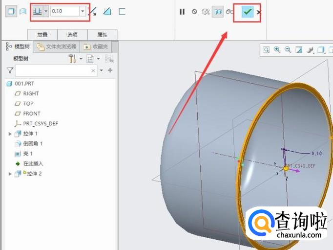
Task: Select the unattached preview mode
Action: (x=206, y=12)
